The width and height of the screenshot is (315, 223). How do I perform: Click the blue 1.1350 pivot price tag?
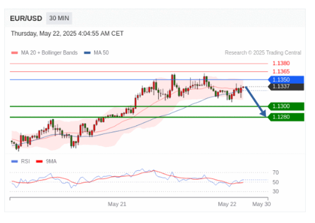pyautogui.click(x=286, y=80)
